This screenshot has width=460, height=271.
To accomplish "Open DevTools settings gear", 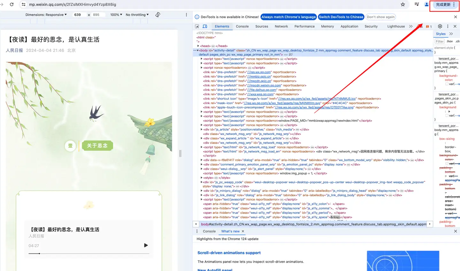I will (440, 26).
